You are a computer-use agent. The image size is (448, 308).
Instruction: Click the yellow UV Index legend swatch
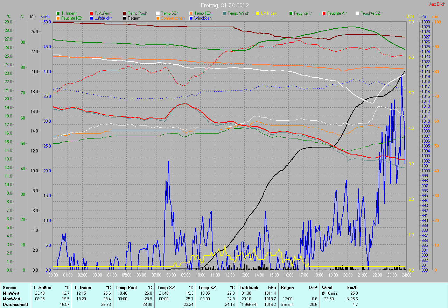pos(258,13)
